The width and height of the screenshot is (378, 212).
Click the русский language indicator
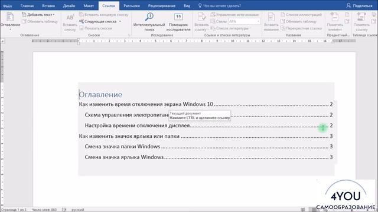(x=77, y=210)
